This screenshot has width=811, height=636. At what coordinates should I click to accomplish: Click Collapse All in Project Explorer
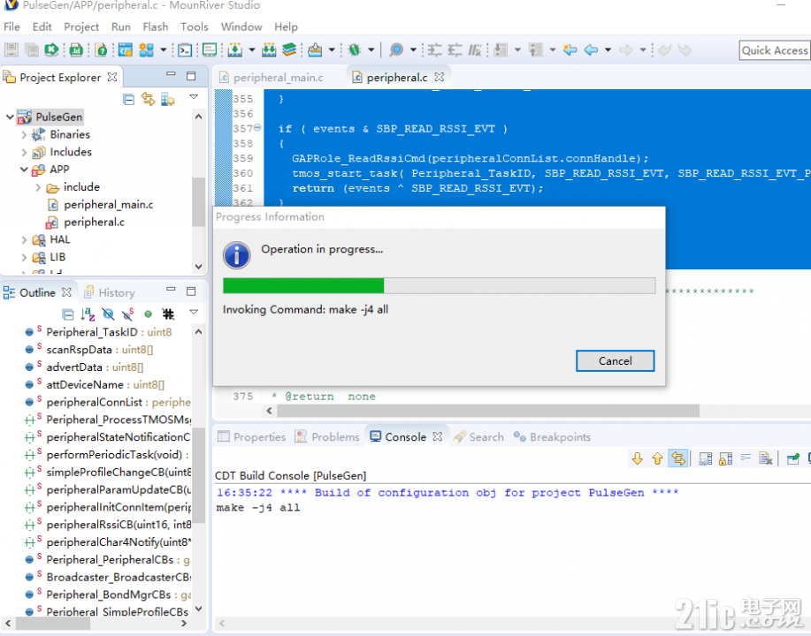[x=129, y=99]
